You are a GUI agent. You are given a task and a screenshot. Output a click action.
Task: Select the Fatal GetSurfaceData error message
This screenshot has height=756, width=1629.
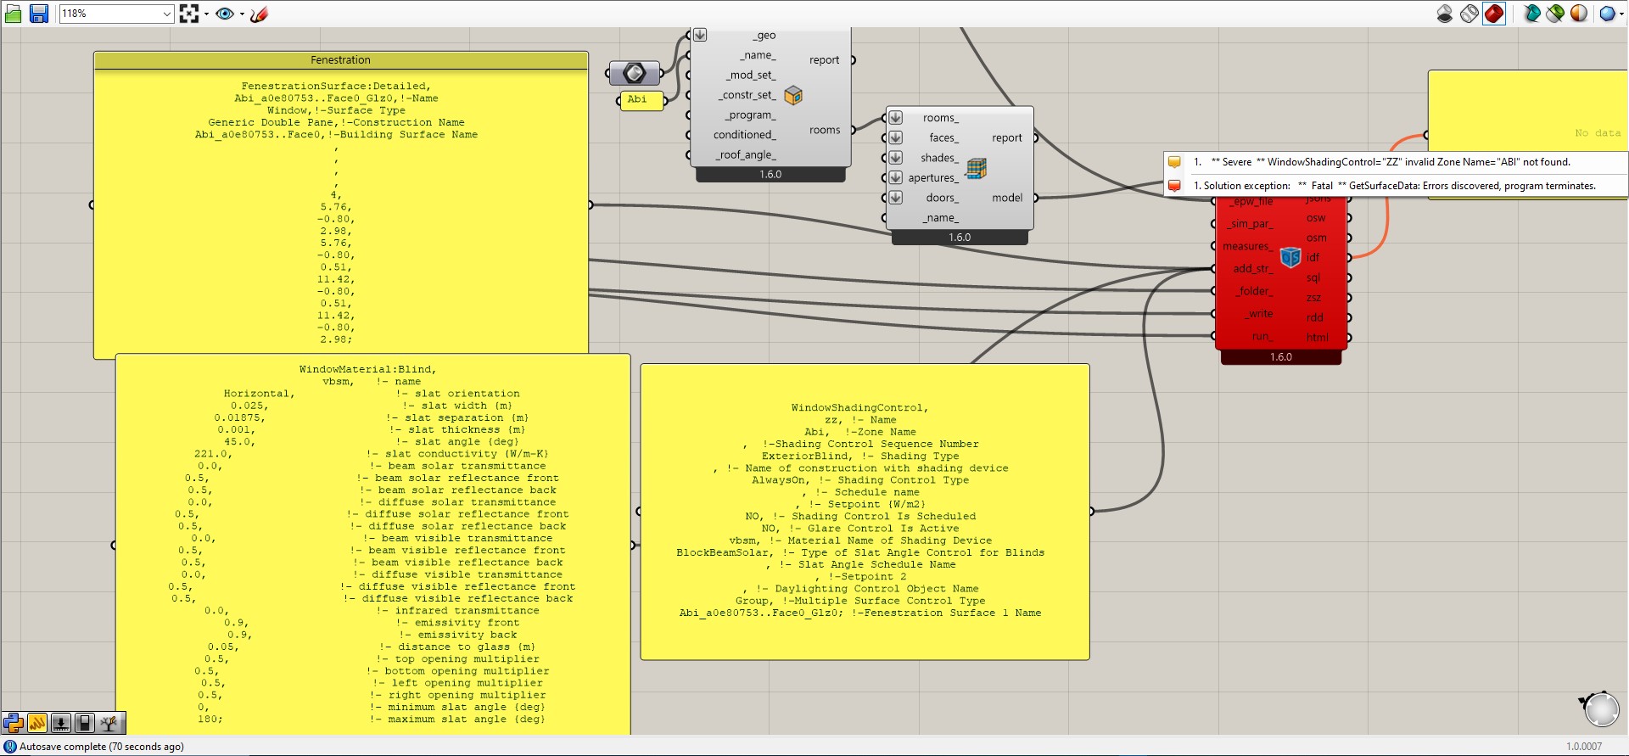1396,186
